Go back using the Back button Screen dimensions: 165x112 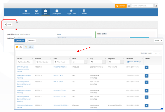pyautogui.click(x=8, y=24)
